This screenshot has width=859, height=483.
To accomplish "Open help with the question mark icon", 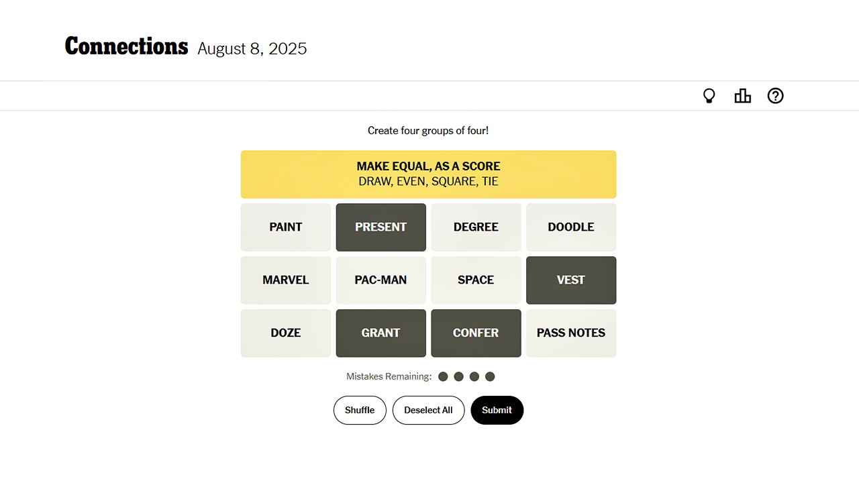I will click(x=775, y=95).
